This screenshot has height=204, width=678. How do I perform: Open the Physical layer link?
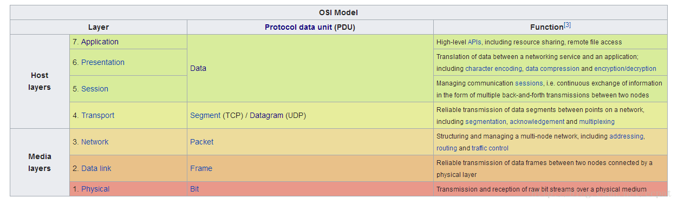pos(95,189)
